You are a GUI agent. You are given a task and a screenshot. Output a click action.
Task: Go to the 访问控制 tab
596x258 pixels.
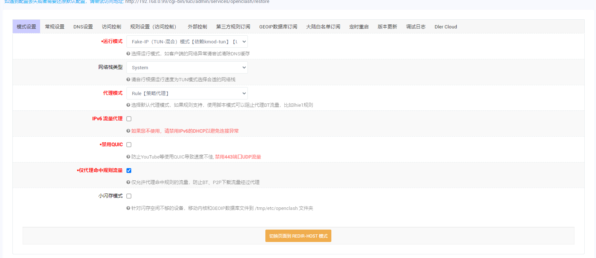point(112,27)
